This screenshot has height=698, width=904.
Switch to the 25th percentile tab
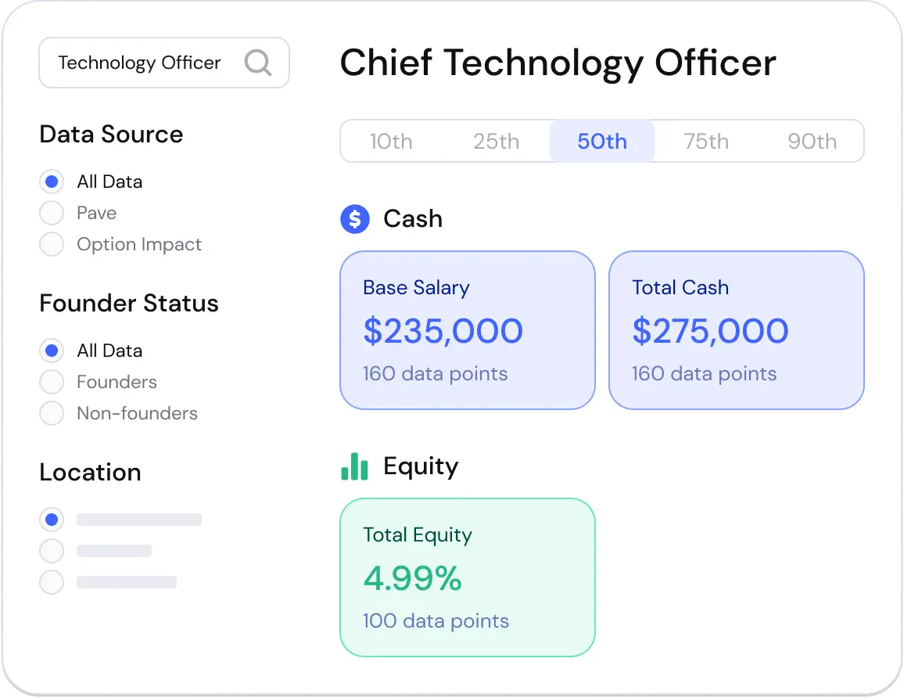pos(496,142)
